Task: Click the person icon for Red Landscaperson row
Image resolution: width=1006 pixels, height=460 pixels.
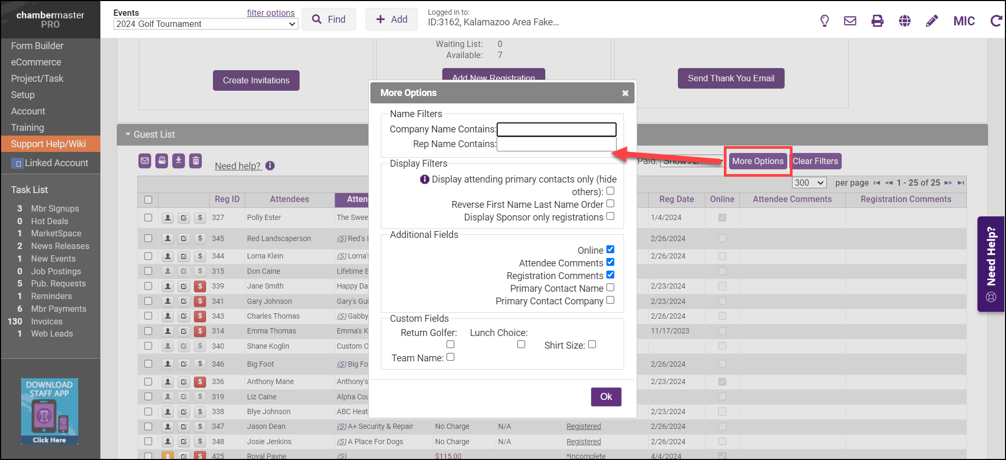Action: click(x=167, y=238)
